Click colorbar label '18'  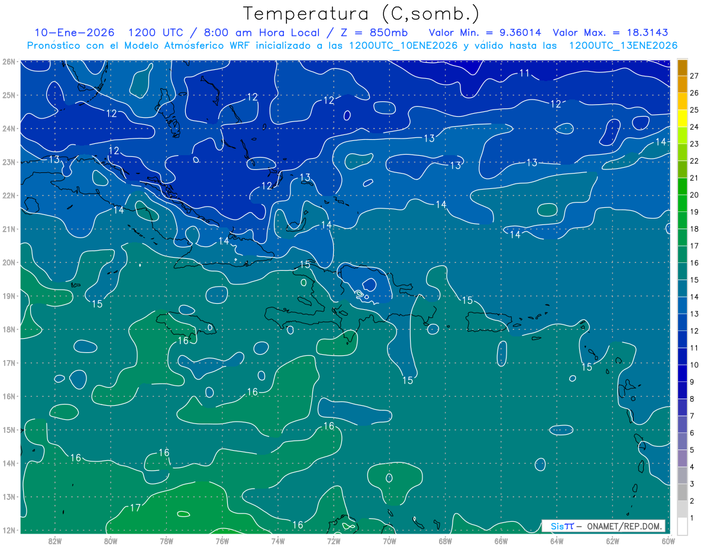(695, 229)
